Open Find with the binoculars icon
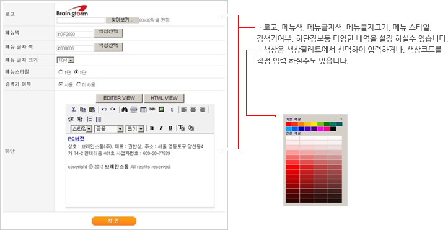The width and height of the screenshot is (448, 230). coord(125,110)
